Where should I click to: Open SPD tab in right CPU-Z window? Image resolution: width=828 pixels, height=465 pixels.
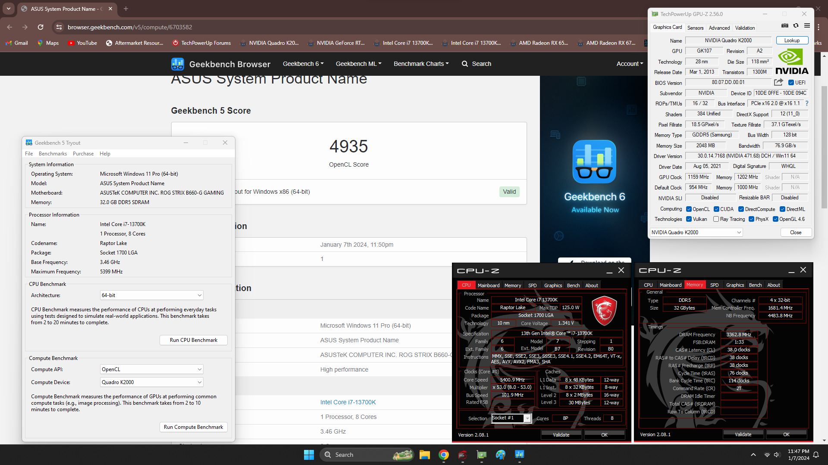[x=715, y=285]
